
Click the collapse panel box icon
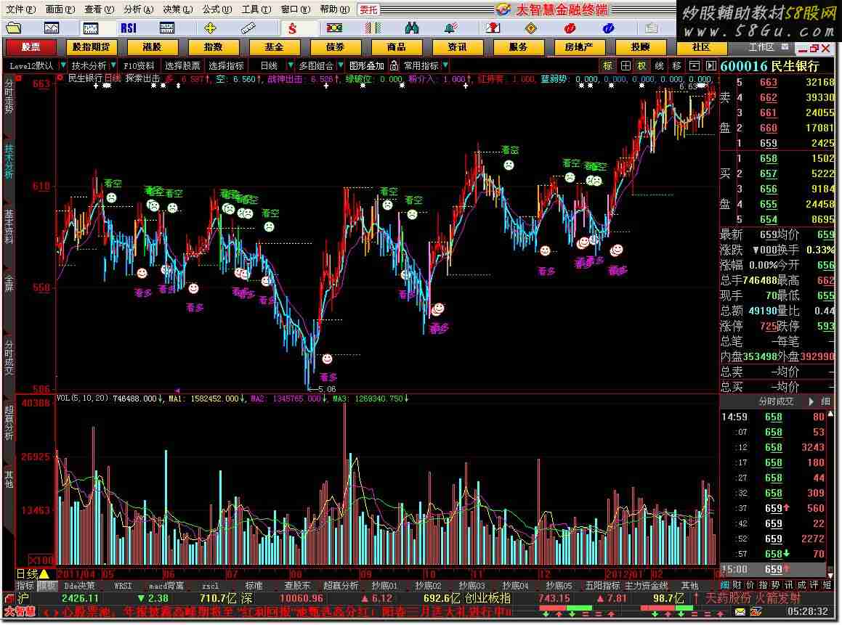(x=695, y=66)
